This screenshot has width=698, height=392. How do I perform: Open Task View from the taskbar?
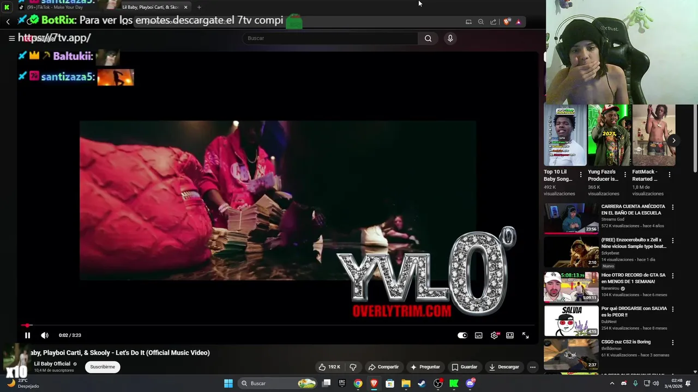coord(326,383)
